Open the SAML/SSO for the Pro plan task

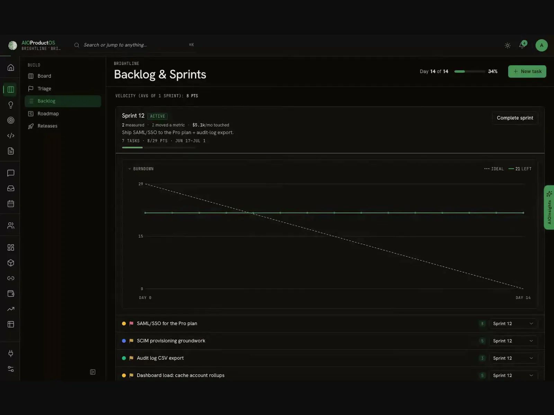pyautogui.click(x=167, y=324)
